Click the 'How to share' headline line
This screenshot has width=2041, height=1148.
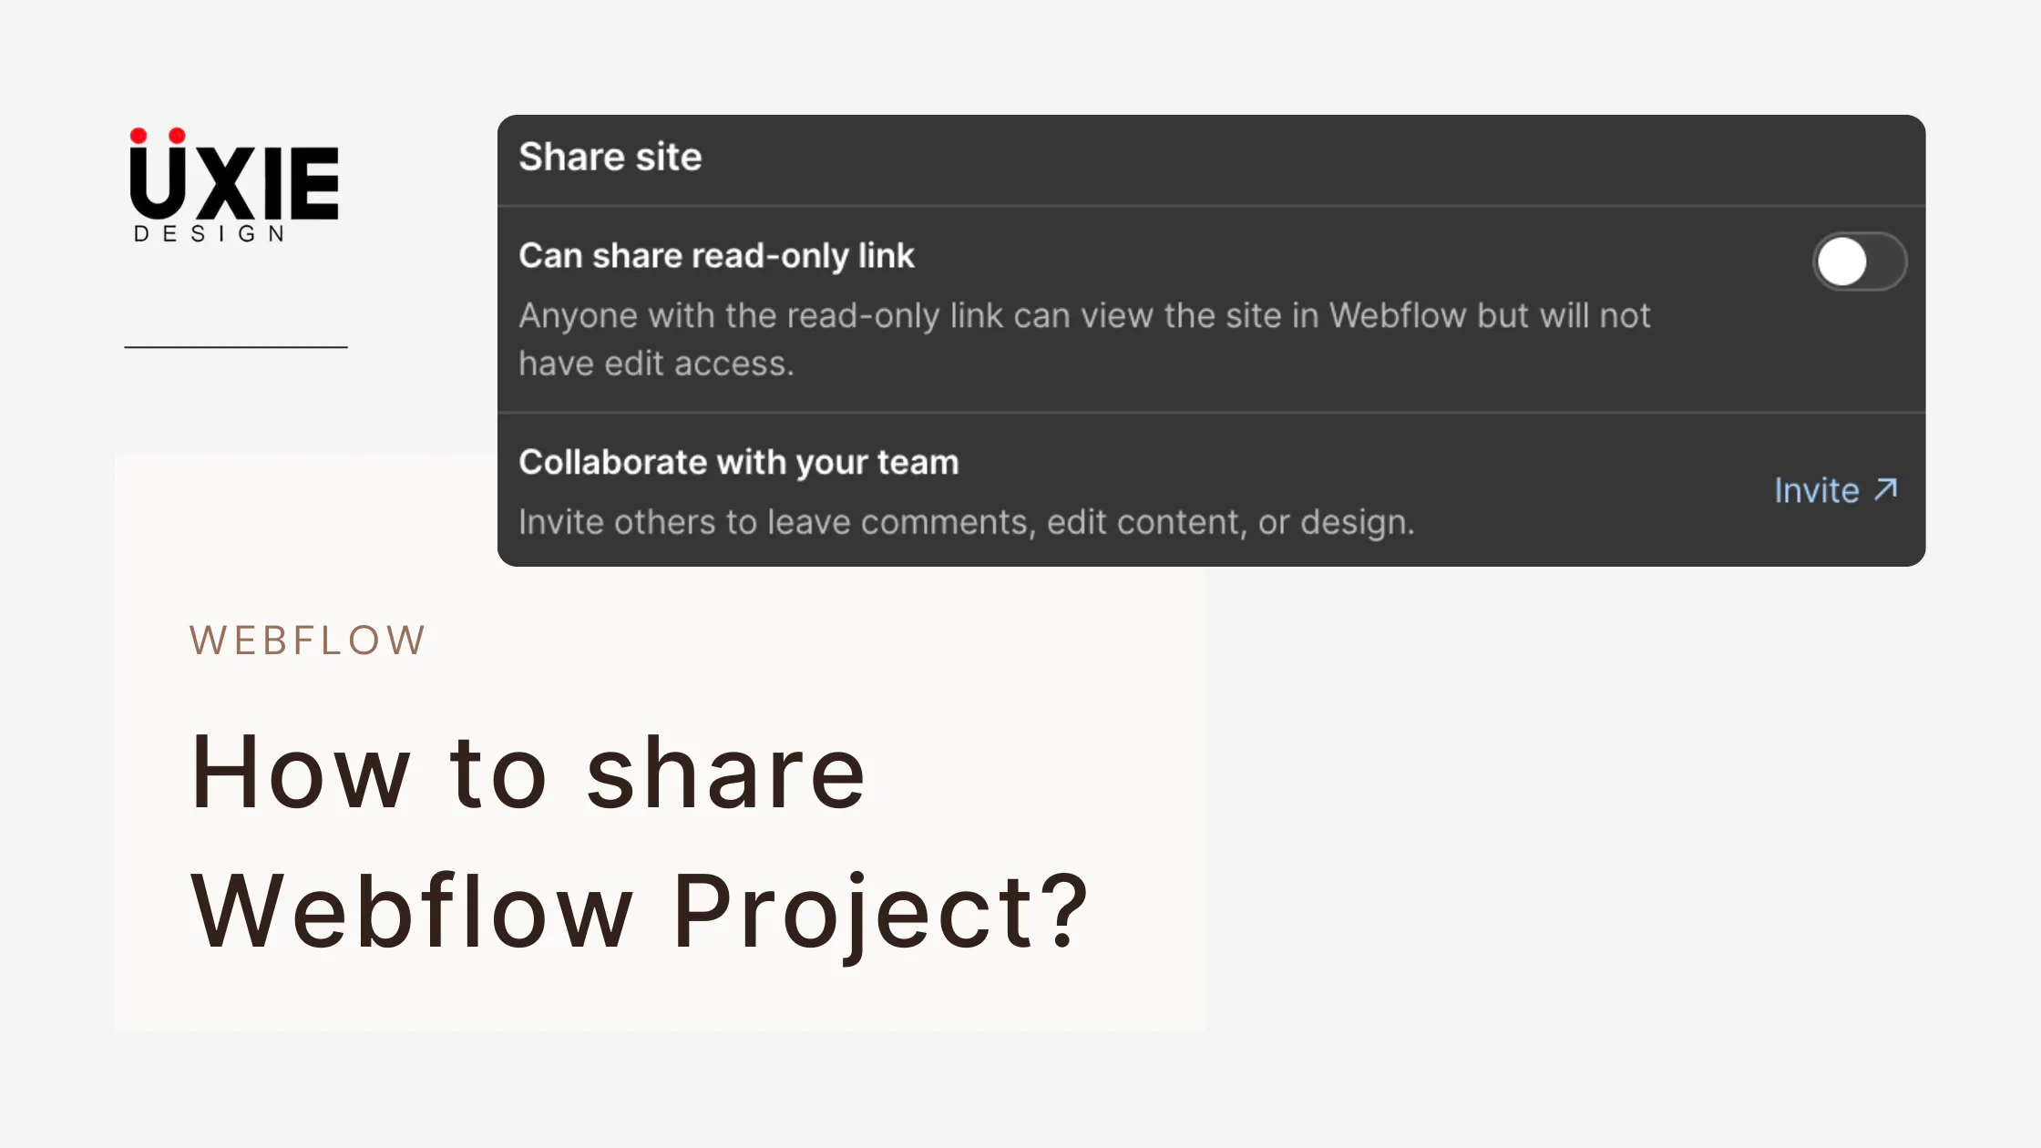tap(528, 772)
